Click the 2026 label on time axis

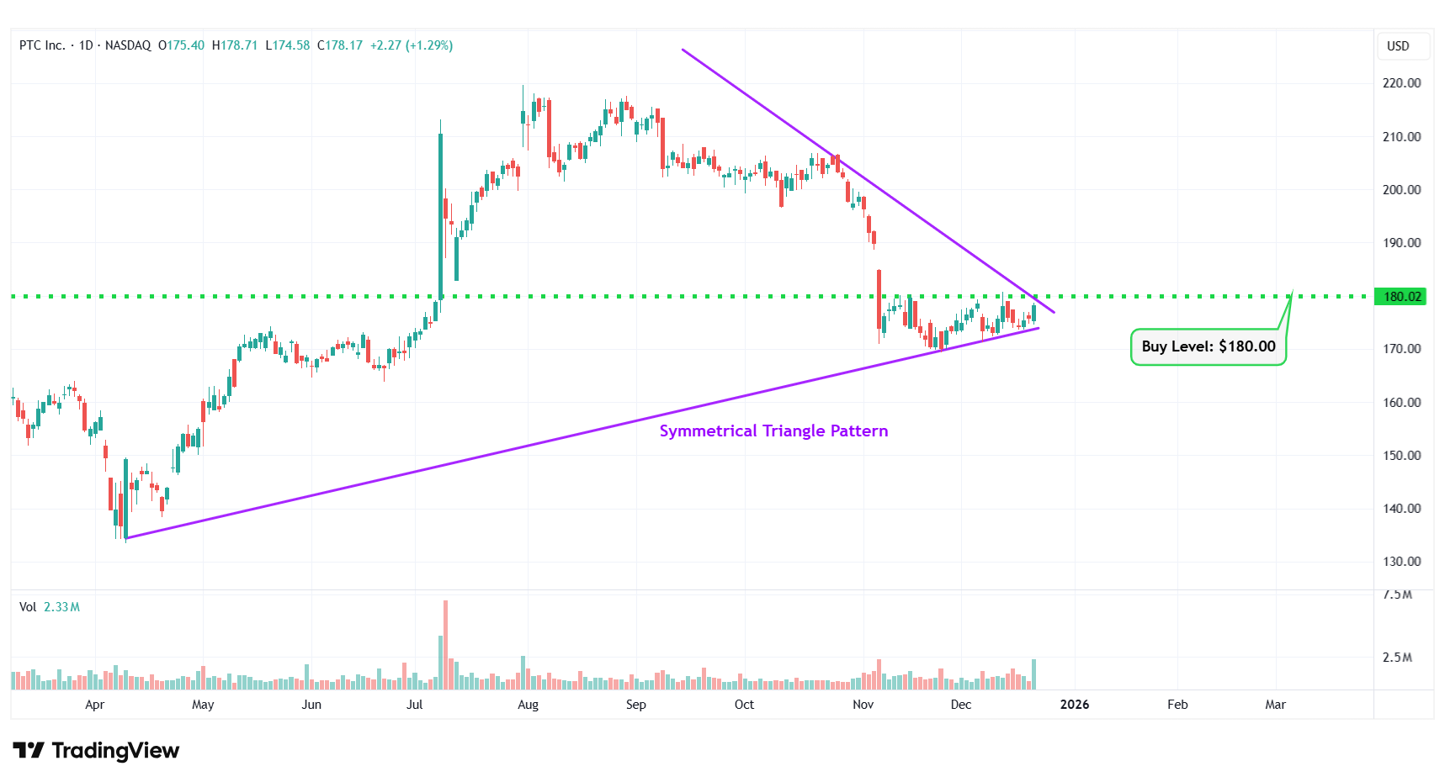tap(1074, 705)
